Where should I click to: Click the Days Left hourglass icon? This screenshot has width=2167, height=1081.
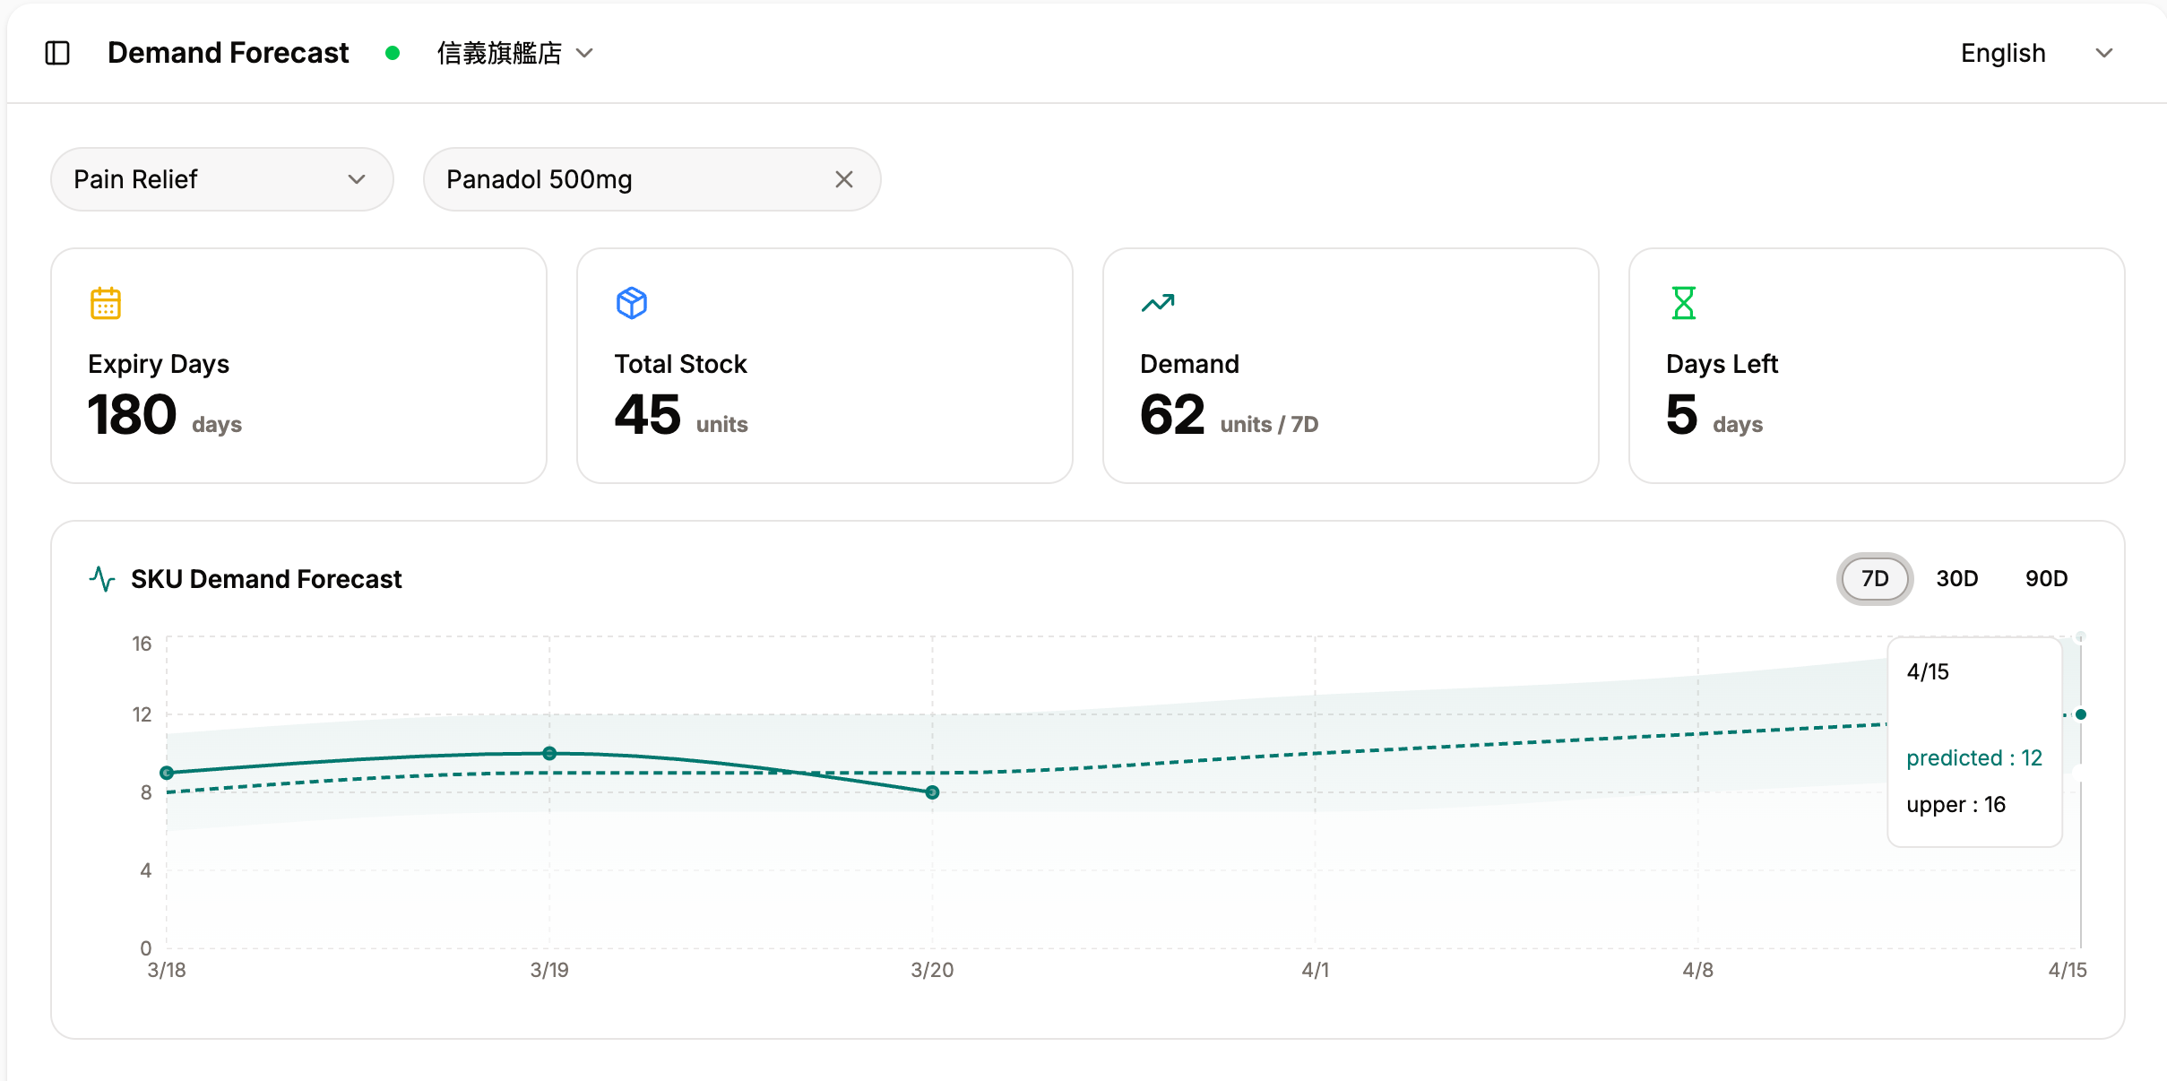pos(1684,303)
